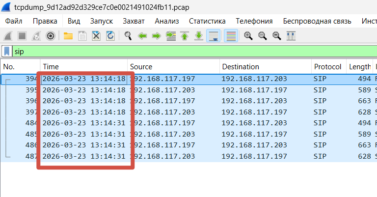Image resolution: width=377 pixels, height=197 pixels.
Task: Click SIP protocol cell of packet 396
Action: [320, 101]
